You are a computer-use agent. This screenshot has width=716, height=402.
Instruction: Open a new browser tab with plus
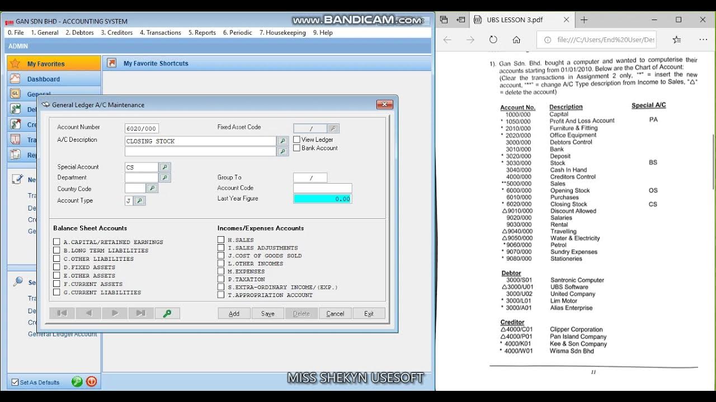coord(584,20)
